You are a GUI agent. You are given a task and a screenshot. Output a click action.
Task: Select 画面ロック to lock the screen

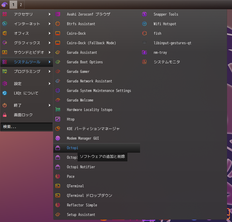tap(27, 115)
